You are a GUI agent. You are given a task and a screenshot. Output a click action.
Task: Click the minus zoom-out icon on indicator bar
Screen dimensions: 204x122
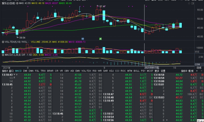202,71
